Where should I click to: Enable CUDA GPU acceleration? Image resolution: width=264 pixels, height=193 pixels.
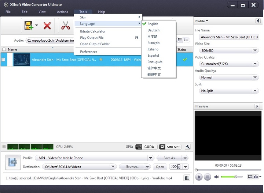pyautogui.click(x=146, y=147)
